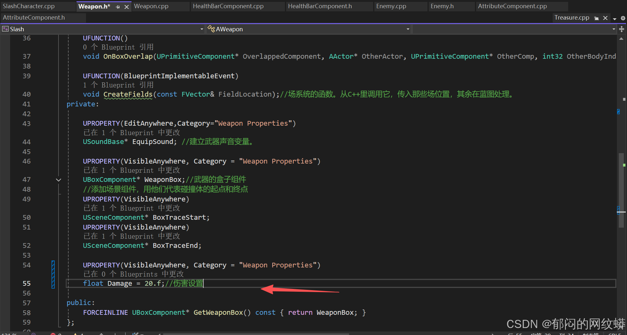Viewport: 627px width, 335px height.
Task: Click the public: access specifier on line 57
Action: pyautogui.click(x=81, y=303)
